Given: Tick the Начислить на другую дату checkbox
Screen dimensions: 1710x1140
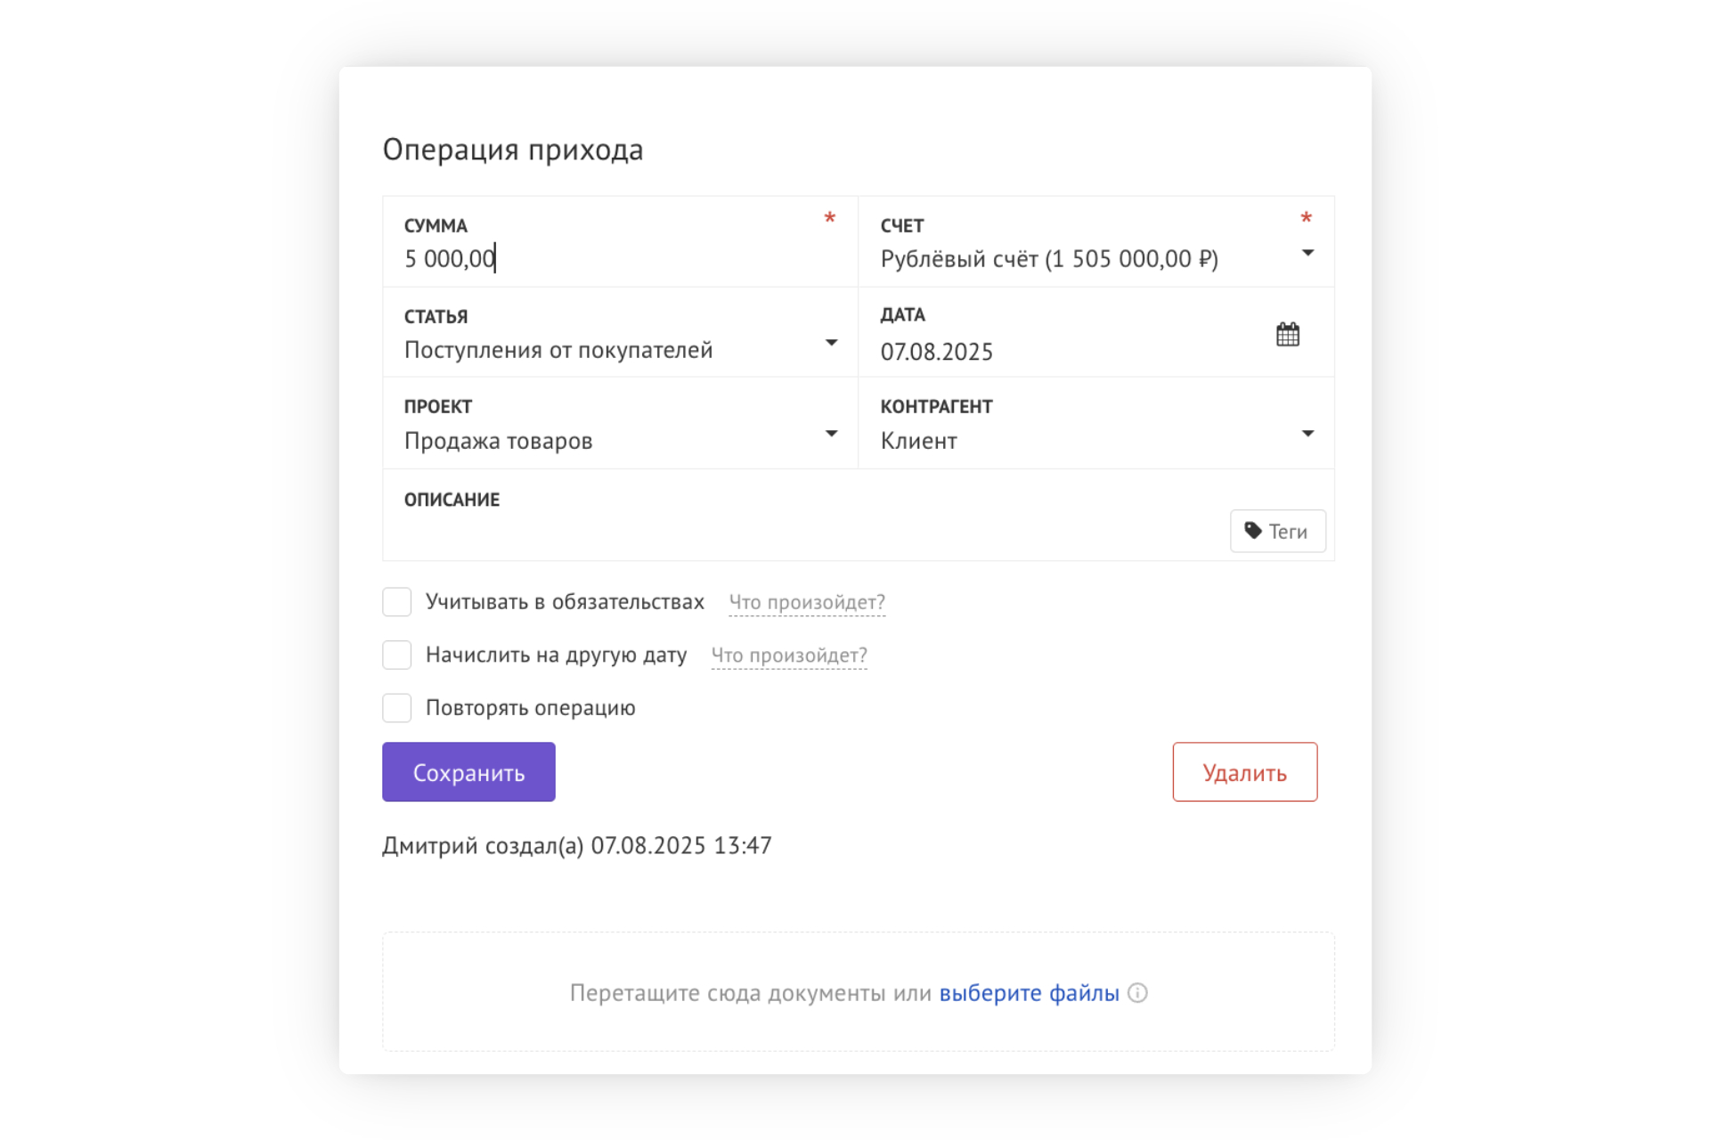Looking at the screenshot, I should coord(396,655).
